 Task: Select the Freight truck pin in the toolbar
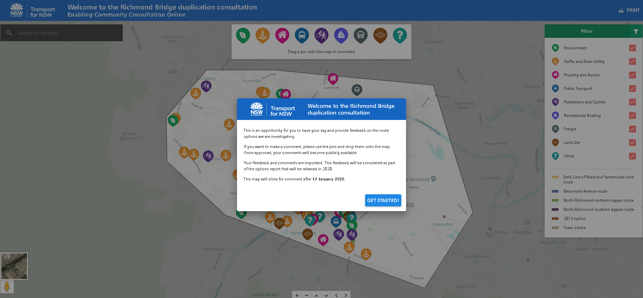point(361,35)
